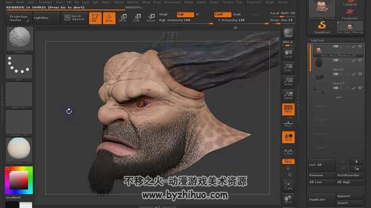Open the stroke type dots selector
371x208 pixels.
[19, 67]
